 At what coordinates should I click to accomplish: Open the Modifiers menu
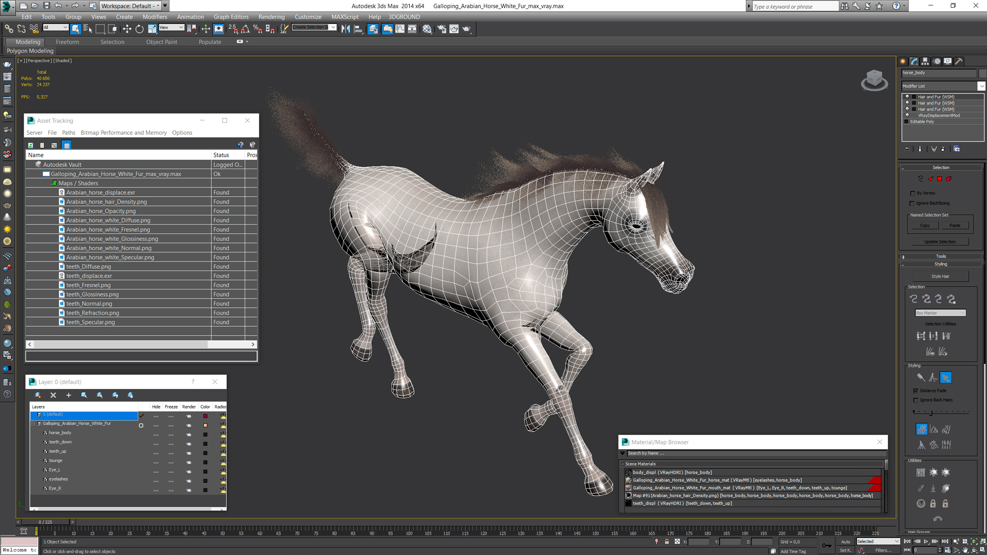click(x=155, y=17)
